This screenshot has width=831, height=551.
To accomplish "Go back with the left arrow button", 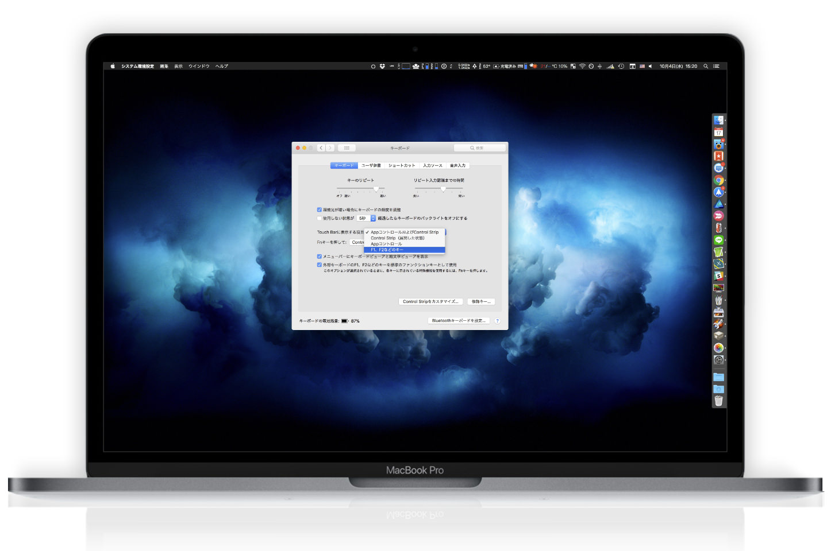I will (x=321, y=148).
